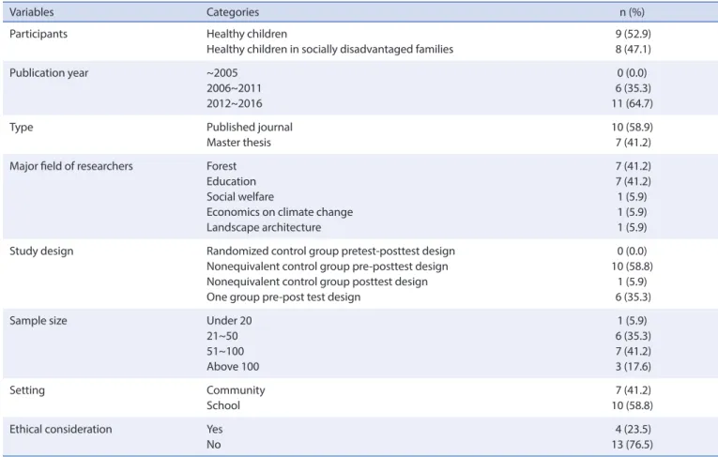The height and width of the screenshot is (457, 718).
Task: Click '1 (5.9)' for Nonequivalent posttest design
Action: [632, 282]
